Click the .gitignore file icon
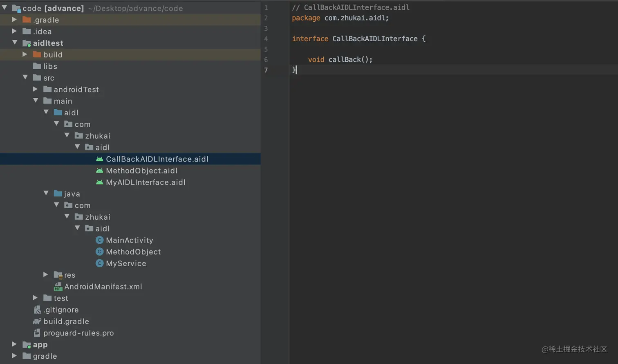Image resolution: width=618 pixels, height=364 pixels. pos(37,310)
